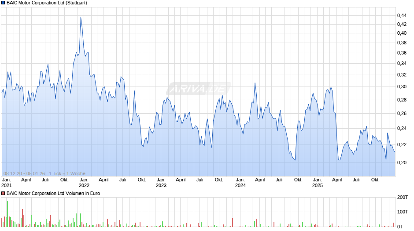Image resolution: width=414 pixels, height=231 pixels.
Task: Click the 100T volume axis label
Action: pos(403,212)
